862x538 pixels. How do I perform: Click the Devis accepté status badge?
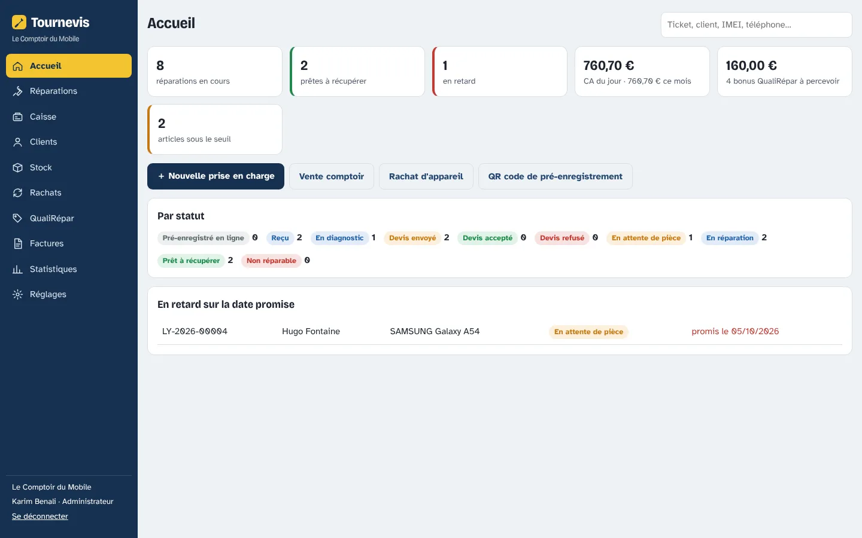pyautogui.click(x=488, y=238)
